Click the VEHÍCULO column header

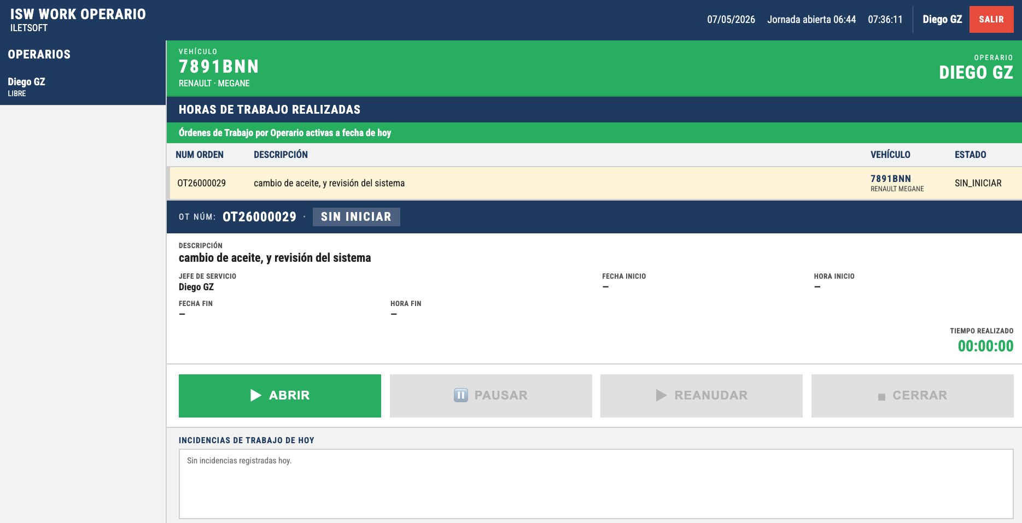coord(890,155)
